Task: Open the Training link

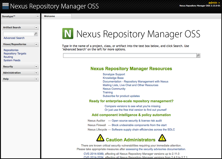Action: tap(108, 92)
